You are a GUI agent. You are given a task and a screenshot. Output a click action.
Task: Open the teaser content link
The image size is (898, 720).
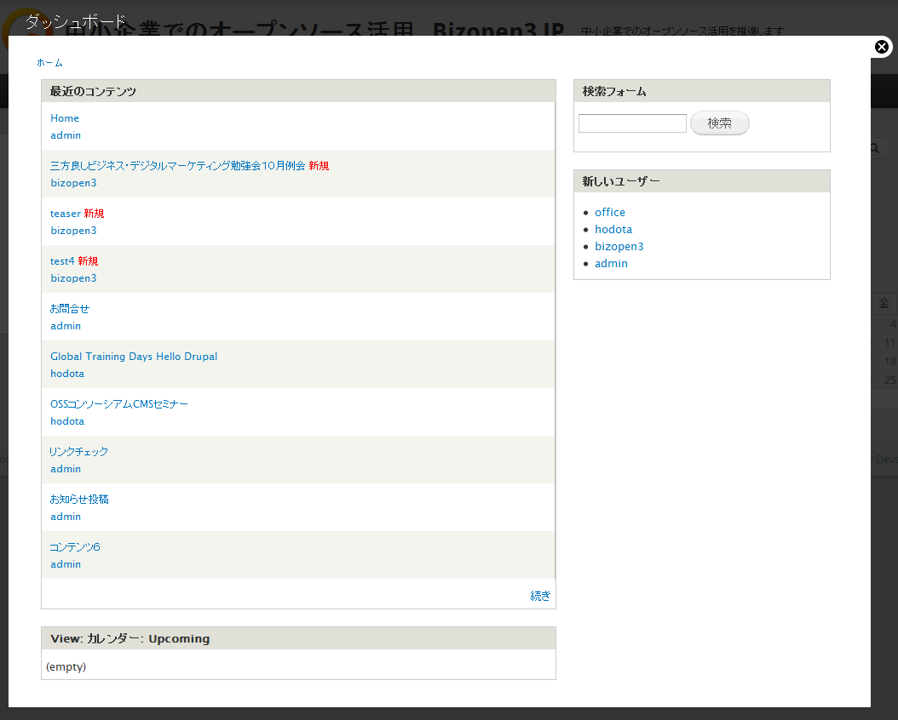66,214
